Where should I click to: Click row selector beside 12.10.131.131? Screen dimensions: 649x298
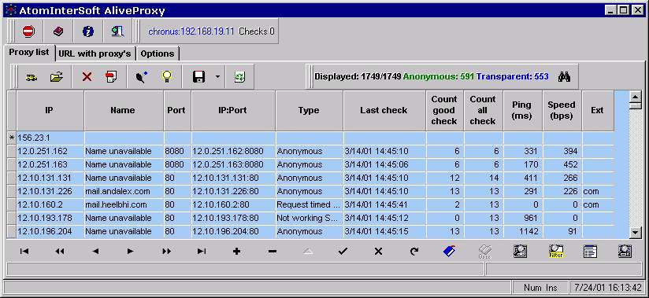[x=12, y=178]
